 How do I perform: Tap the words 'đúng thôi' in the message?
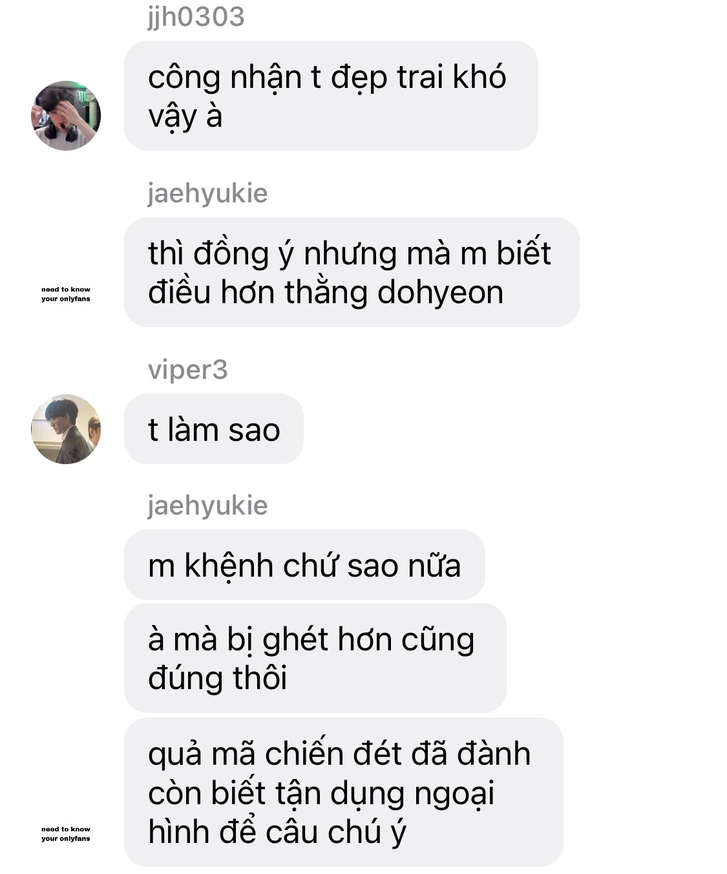tap(218, 678)
